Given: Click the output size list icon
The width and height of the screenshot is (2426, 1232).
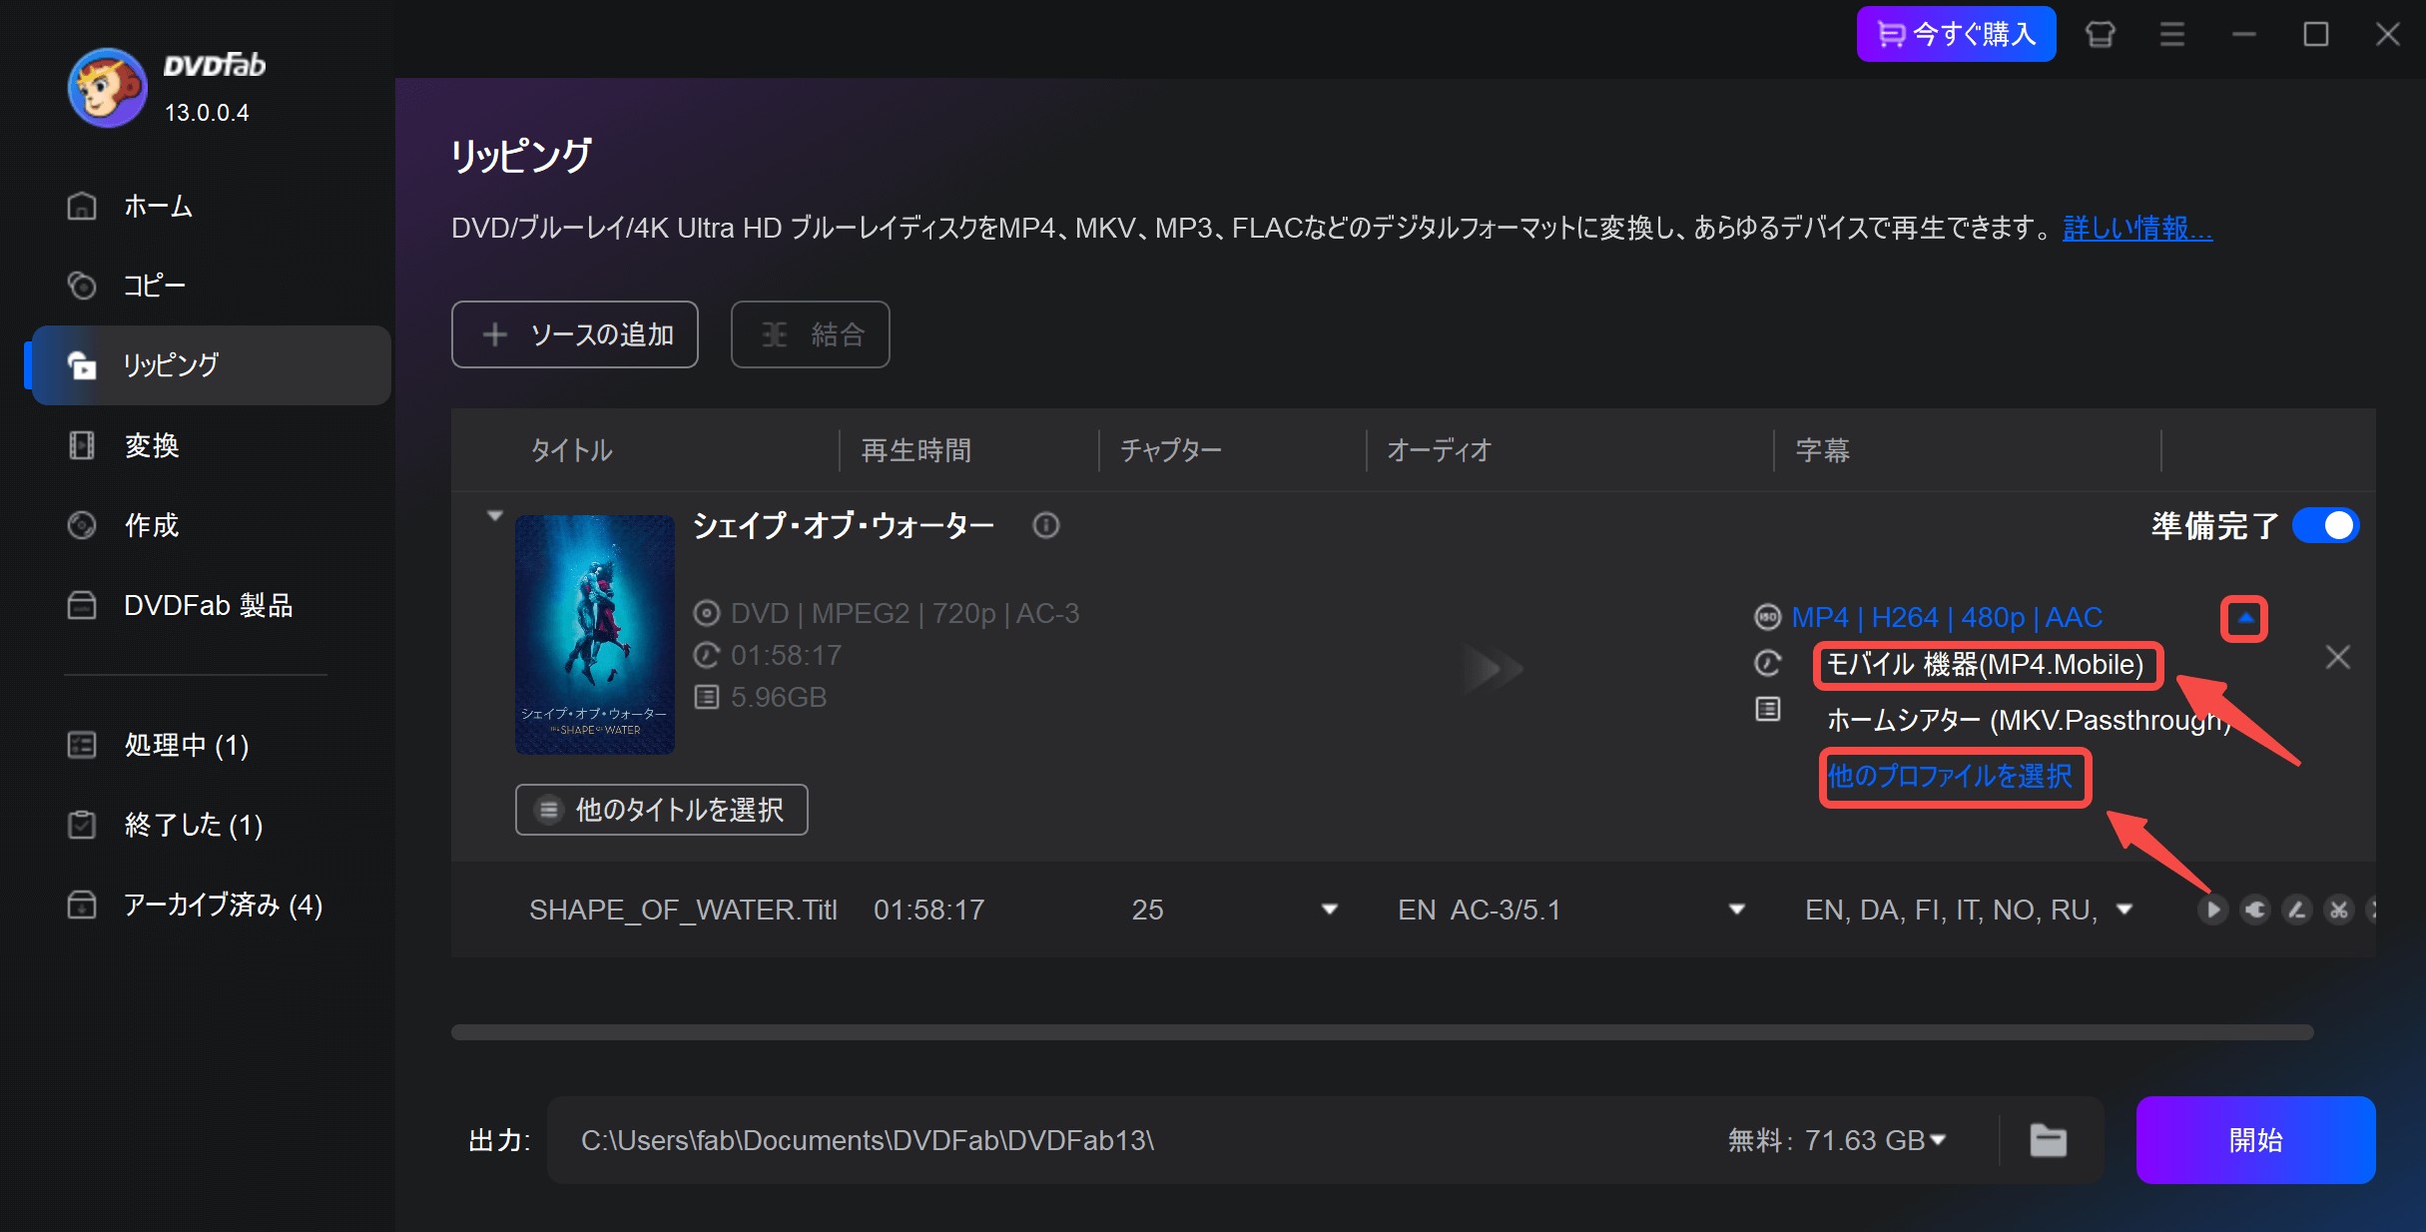Looking at the screenshot, I should (1768, 709).
